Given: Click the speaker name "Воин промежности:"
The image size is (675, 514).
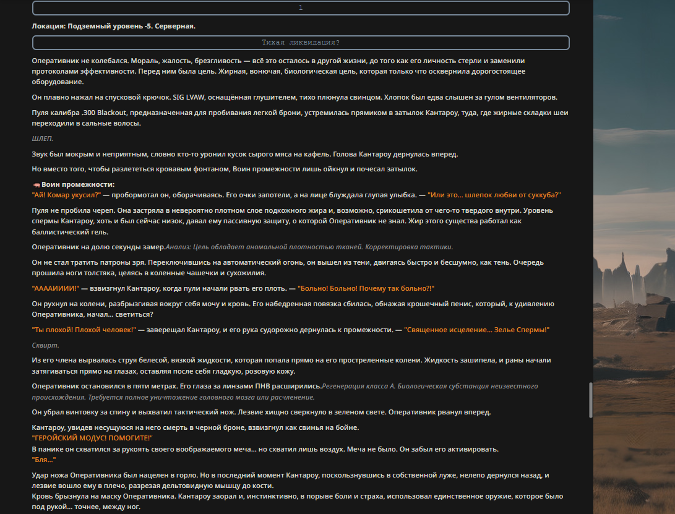Looking at the screenshot, I should 78,185.
